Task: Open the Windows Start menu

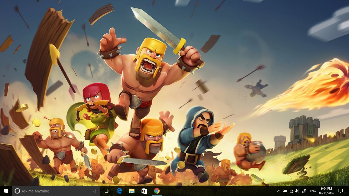Action: point(6,191)
